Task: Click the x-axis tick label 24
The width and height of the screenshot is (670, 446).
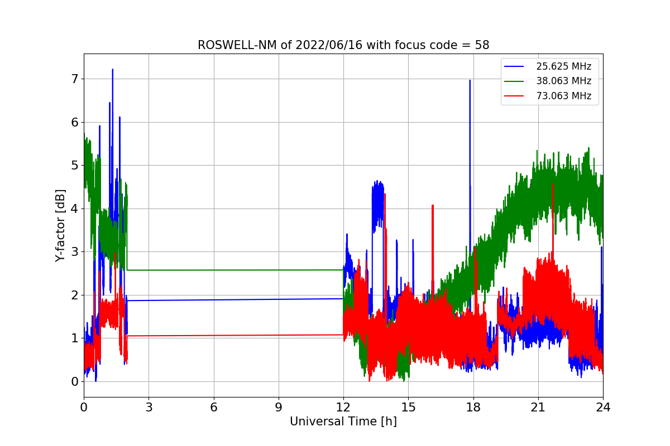Action: 603,408
